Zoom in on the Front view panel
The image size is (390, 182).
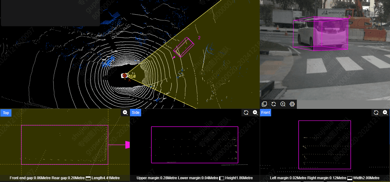coord(385,113)
